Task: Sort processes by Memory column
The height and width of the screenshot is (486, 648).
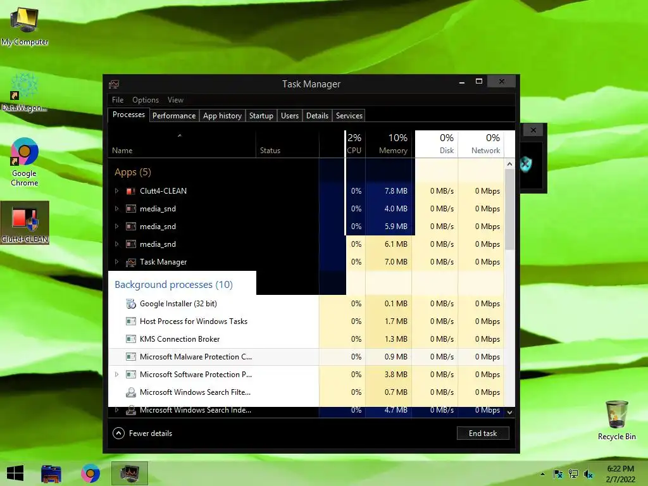Action: (389, 144)
